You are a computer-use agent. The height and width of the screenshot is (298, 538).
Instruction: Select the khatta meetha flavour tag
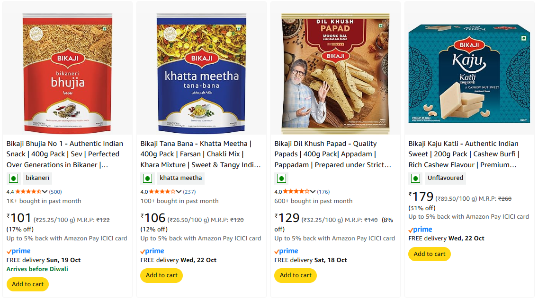pyautogui.click(x=181, y=178)
